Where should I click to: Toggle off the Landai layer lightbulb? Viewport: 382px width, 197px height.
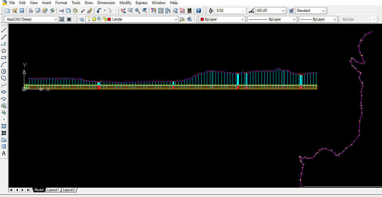point(89,19)
